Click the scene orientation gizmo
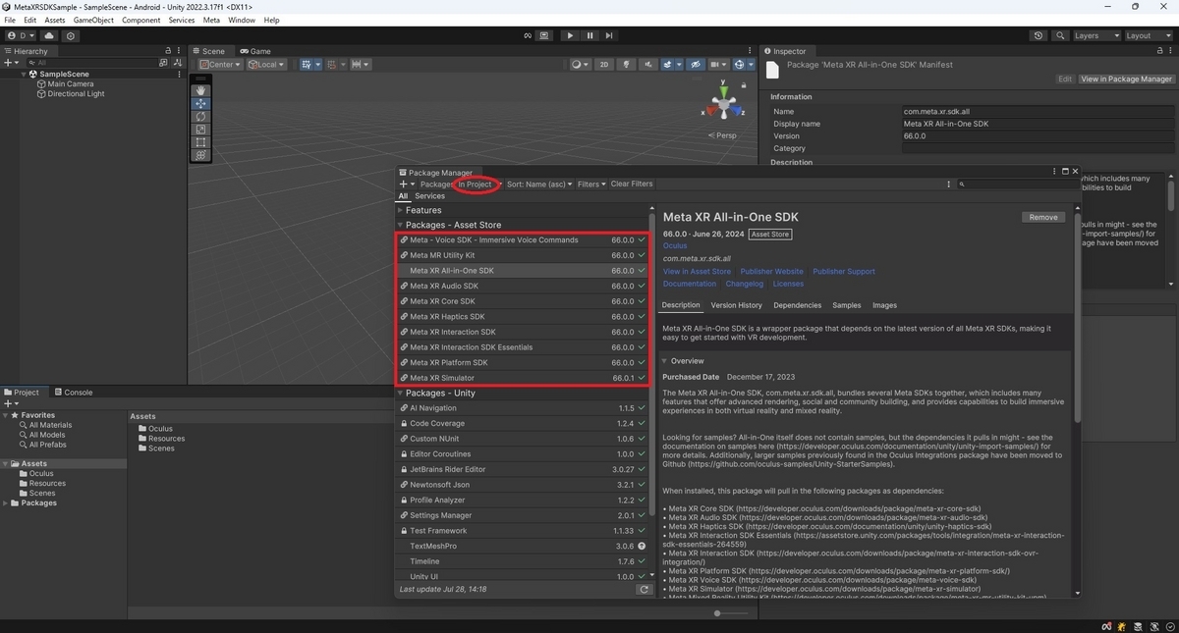 724,102
